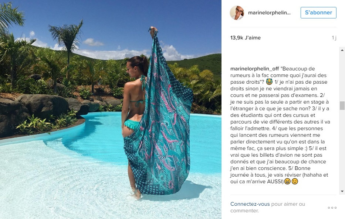Click the scrollbar track above the thumb
This screenshot has width=345, height=219.
click(x=342, y=77)
